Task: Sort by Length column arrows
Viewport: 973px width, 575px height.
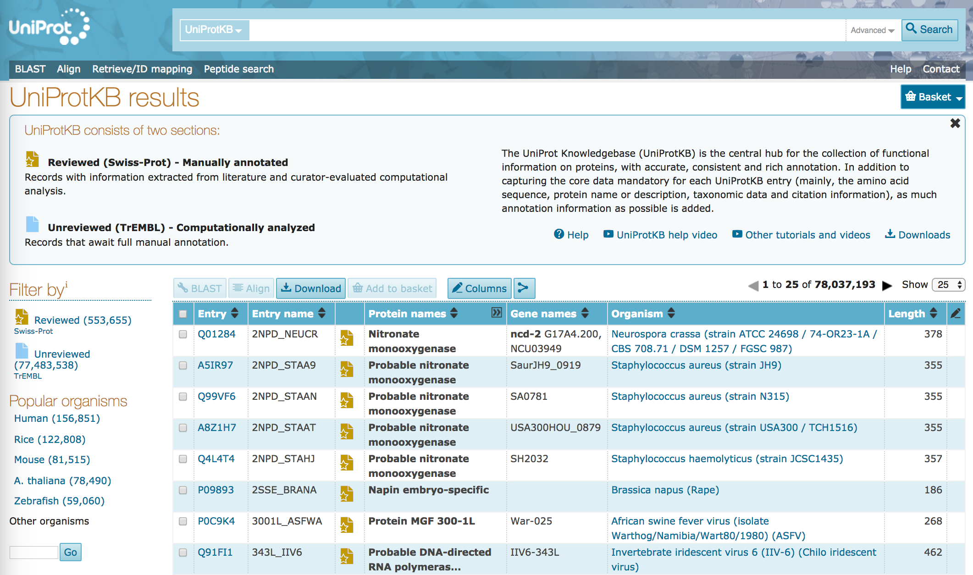Action: [x=934, y=313]
